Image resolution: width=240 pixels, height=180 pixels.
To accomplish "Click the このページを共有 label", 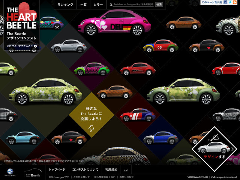I will click(x=212, y=2).
